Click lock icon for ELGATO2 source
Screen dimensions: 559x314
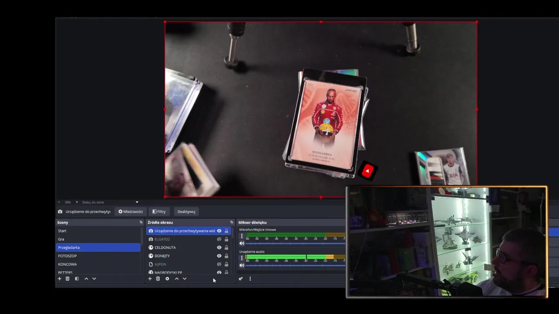(226, 239)
